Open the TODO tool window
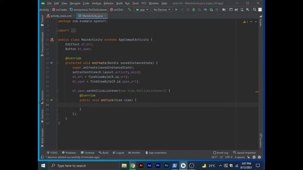The width and height of the screenshot is (303, 170). point(52,153)
